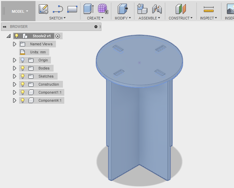
Task: Expand the Construction node
Action: (x=14, y=84)
